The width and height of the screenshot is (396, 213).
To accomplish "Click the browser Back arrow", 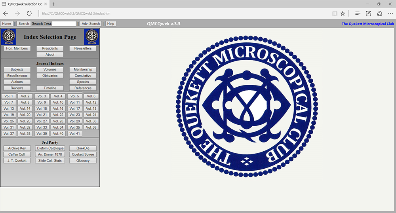I will coord(6,13).
